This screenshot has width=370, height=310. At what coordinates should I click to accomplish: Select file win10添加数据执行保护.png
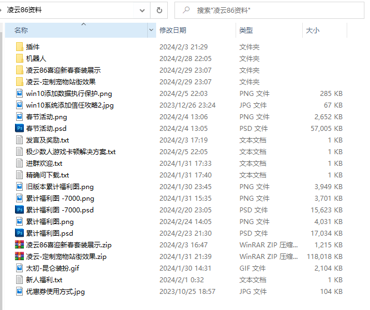[x=69, y=94]
